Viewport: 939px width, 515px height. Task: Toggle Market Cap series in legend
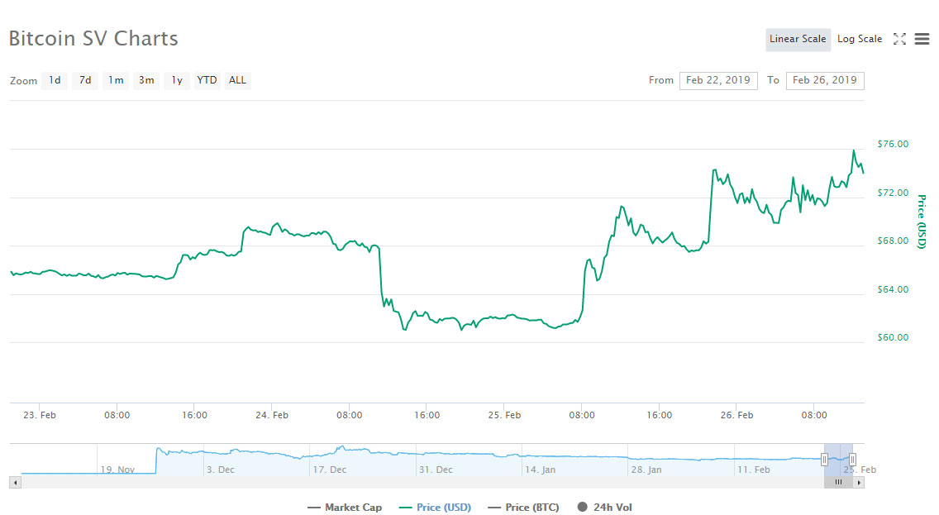click(345, 508)
